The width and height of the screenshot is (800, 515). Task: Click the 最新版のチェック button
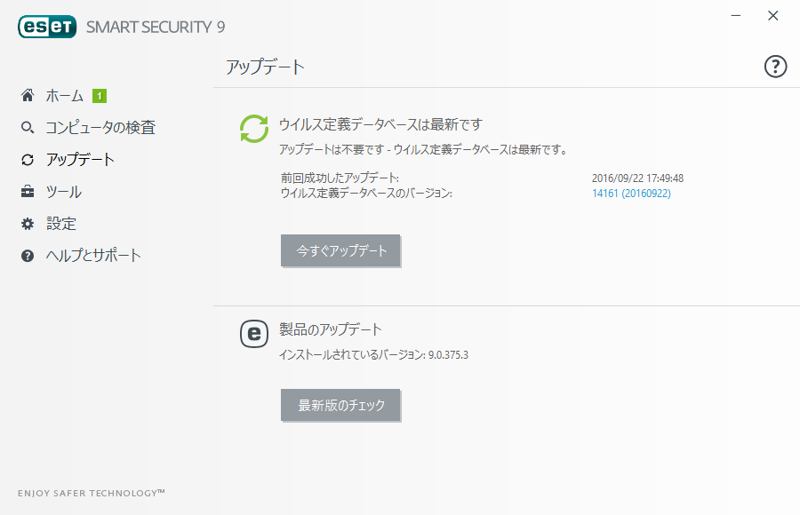click(340, 405)
